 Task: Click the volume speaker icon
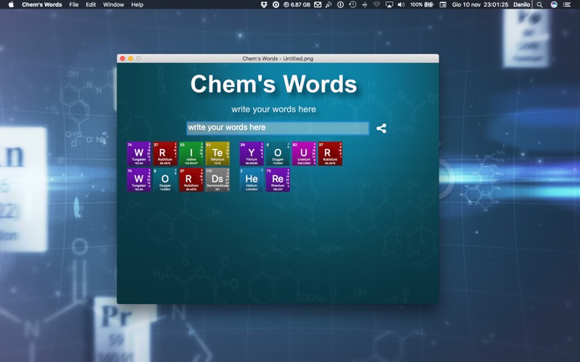(401, 4)
